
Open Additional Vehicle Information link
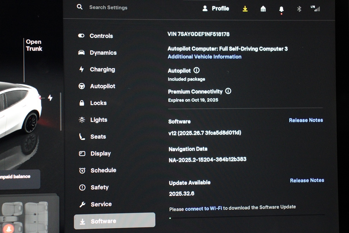(x=204, y=57)
